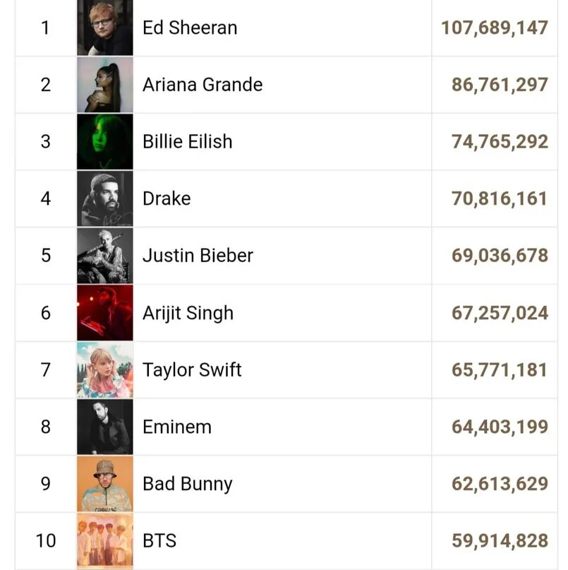568x570 pixels.
Task: Click Bad Bunny's count 62,613,629
Action: 500,484
